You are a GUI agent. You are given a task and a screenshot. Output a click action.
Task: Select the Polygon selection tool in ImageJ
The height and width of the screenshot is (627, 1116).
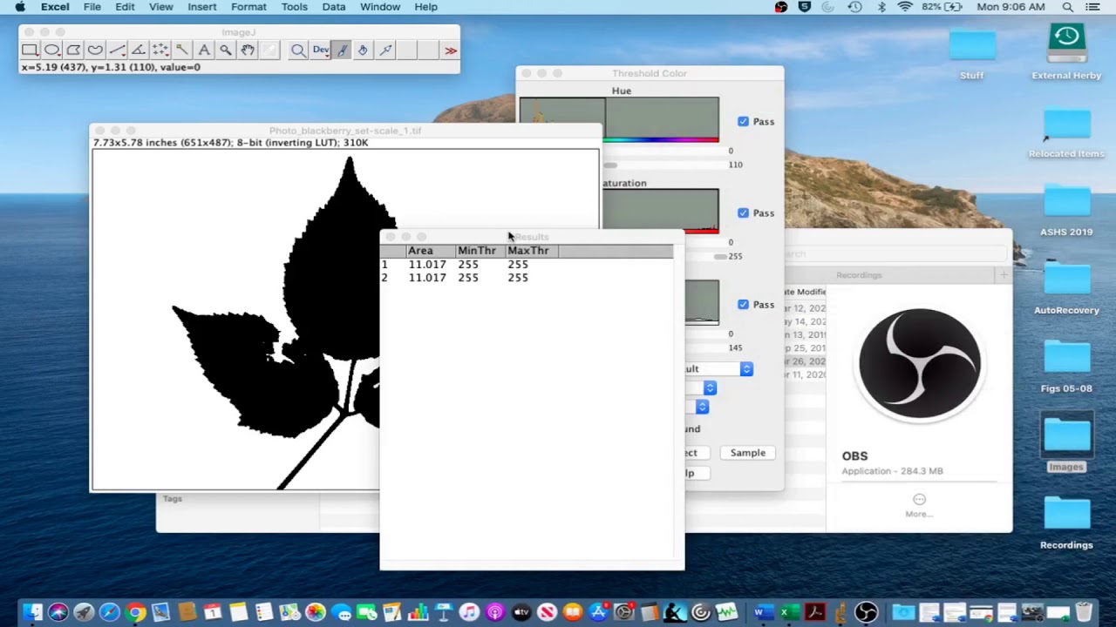[73, 51]
